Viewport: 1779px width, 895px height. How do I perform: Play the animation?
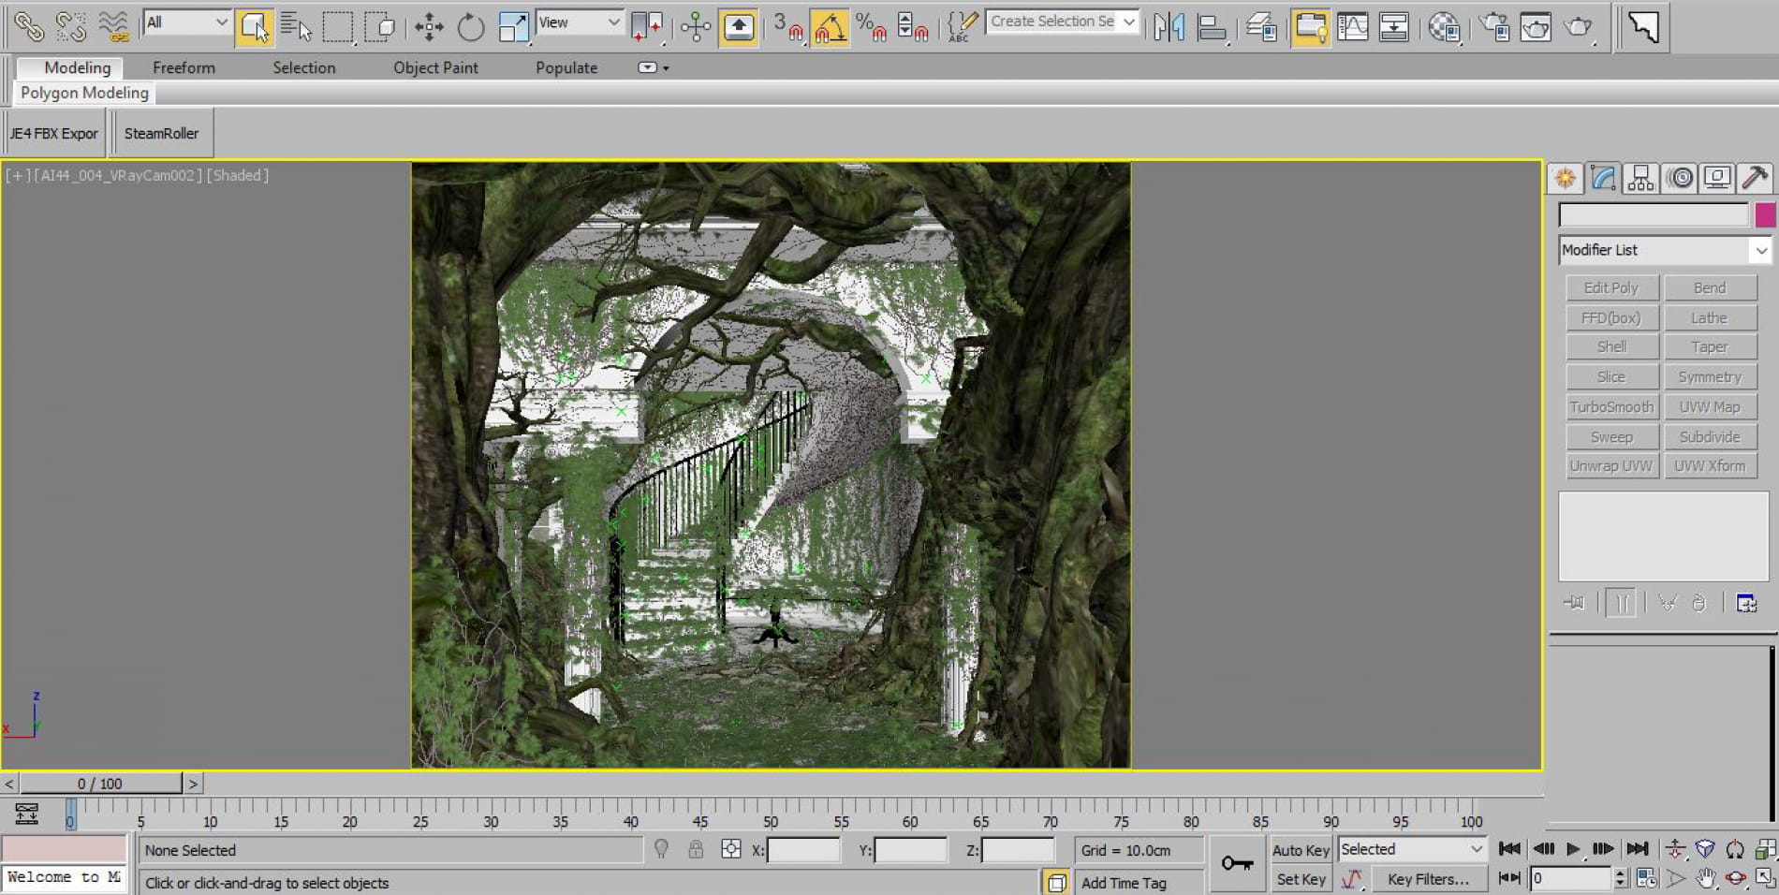pos(1573,849)
